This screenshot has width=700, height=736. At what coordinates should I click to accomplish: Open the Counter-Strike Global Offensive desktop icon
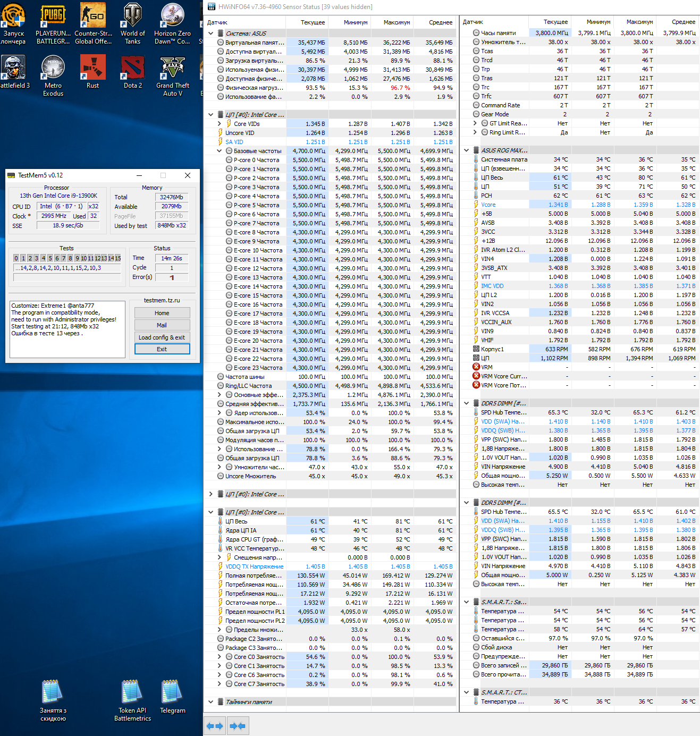coord(93,24)
